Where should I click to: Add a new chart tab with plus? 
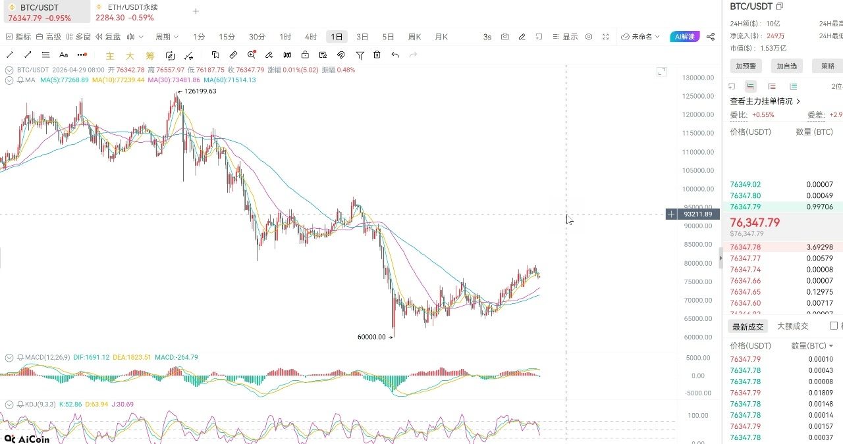196,11
